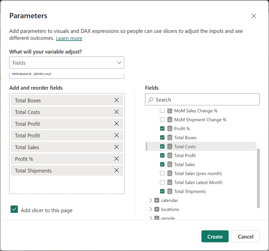Select the Total Sales reorder item

(67, 147)
